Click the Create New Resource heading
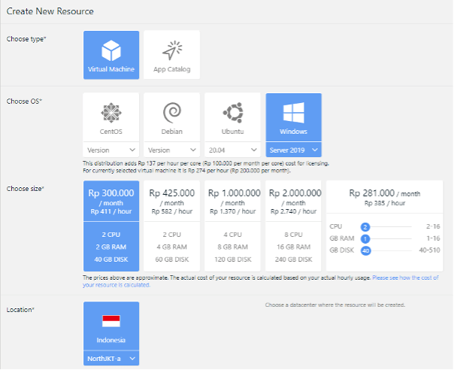This screenshot has height=370, width=454. [50, 11]
